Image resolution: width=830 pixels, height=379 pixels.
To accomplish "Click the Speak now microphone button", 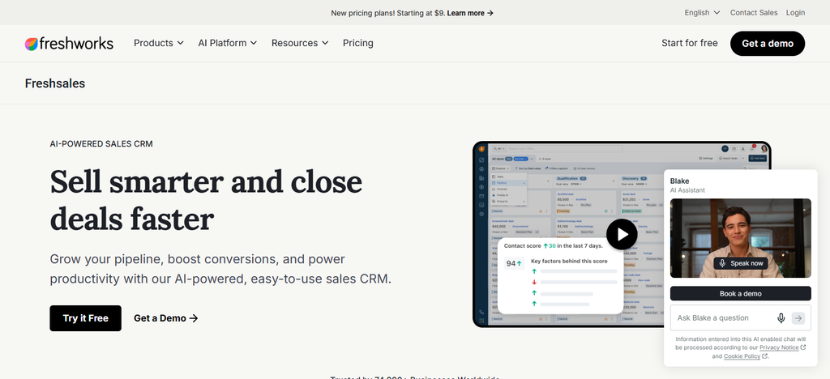I will tap(741, 263).
